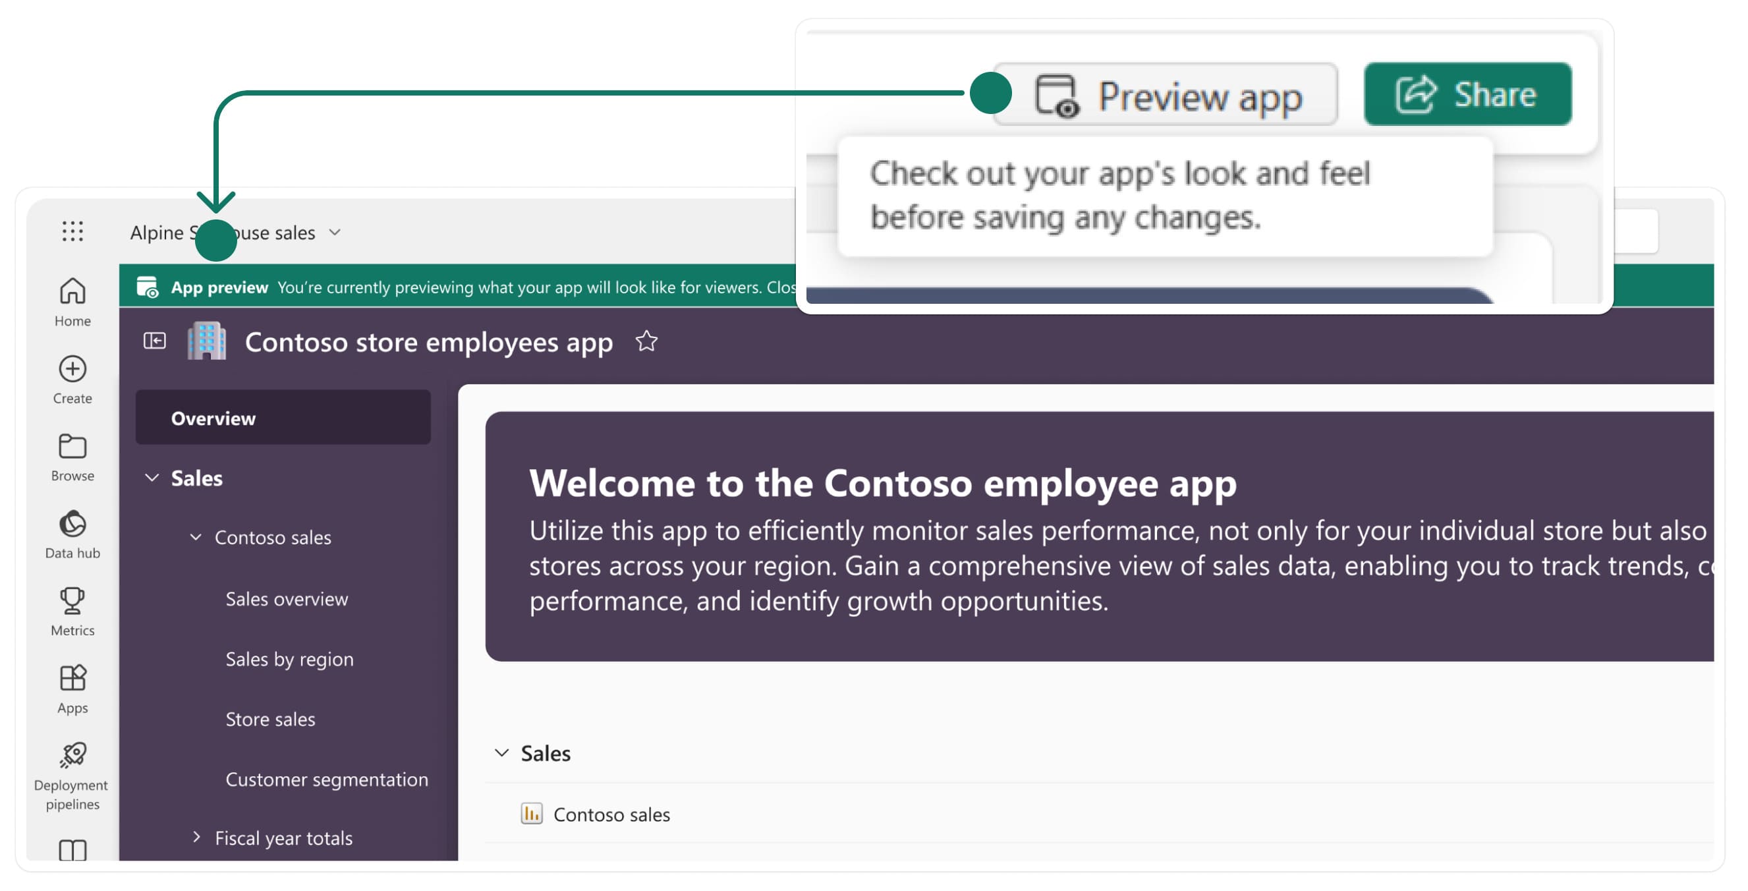Click the green Share button
This screenshot has height=891, width=1748.
(x=1467, y=94)
